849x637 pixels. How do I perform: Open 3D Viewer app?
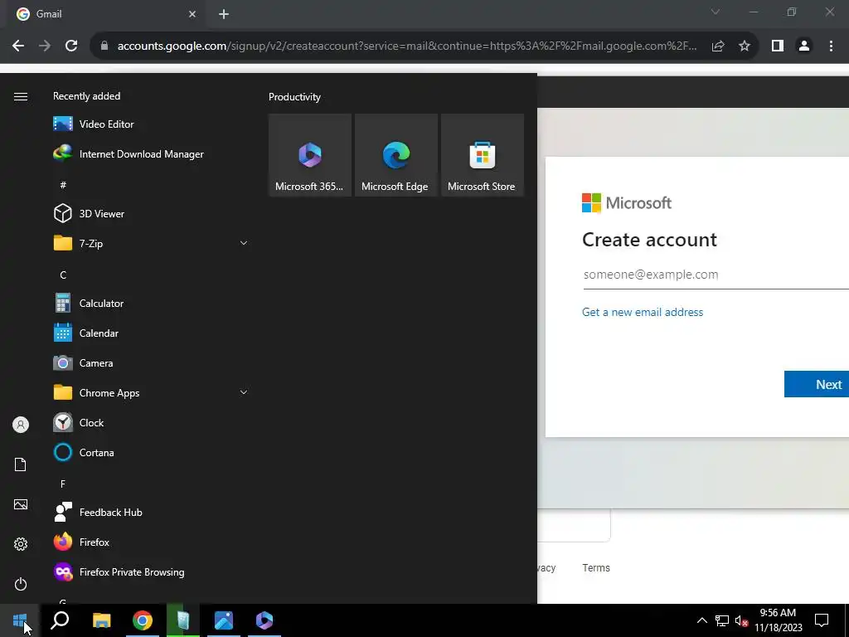(152, 213)
